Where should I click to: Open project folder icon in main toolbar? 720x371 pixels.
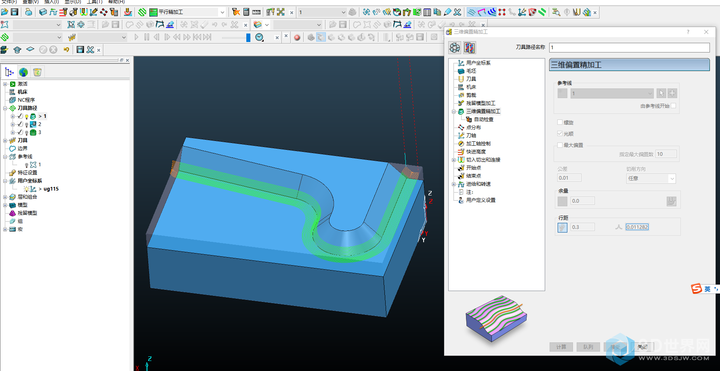4,12
